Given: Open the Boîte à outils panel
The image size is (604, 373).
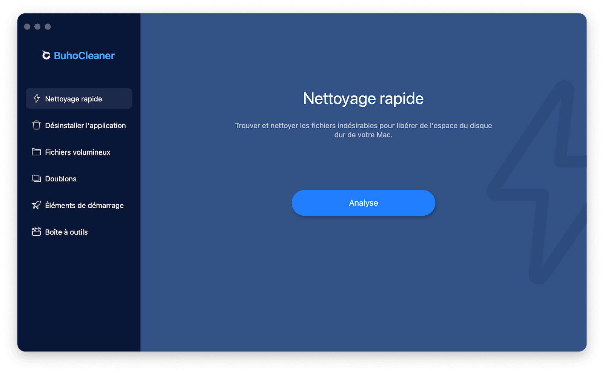Looking at the screenshot, I should (x=66, y=232).
